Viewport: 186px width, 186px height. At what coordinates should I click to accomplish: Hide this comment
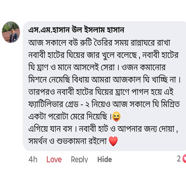coord(104,159)
